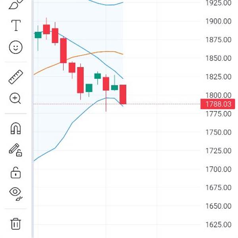Click the current price label 1788.03
This screenshot has width=238, height=238.
click(x=218, y=104)
